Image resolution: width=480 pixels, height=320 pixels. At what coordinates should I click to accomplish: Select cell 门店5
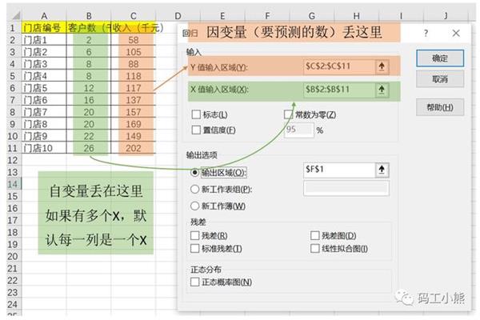coord(44,88)
